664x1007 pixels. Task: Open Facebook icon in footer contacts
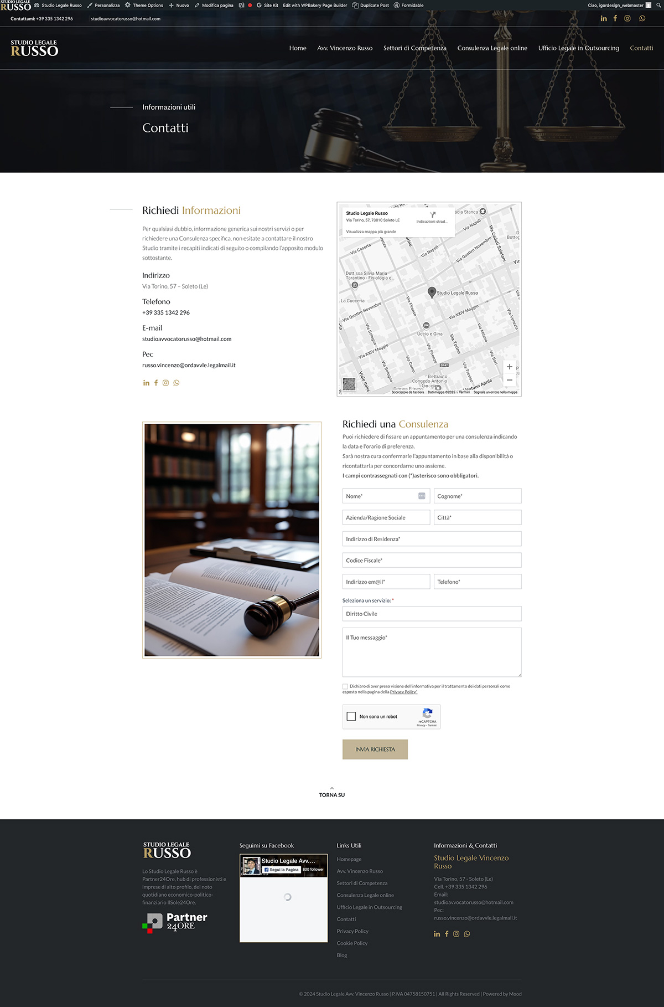click(447, 934)
